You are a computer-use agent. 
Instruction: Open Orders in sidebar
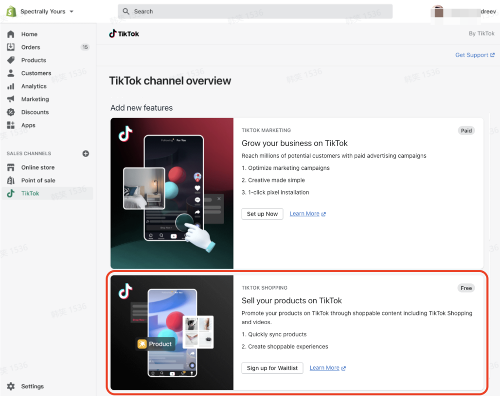(31, 47)
